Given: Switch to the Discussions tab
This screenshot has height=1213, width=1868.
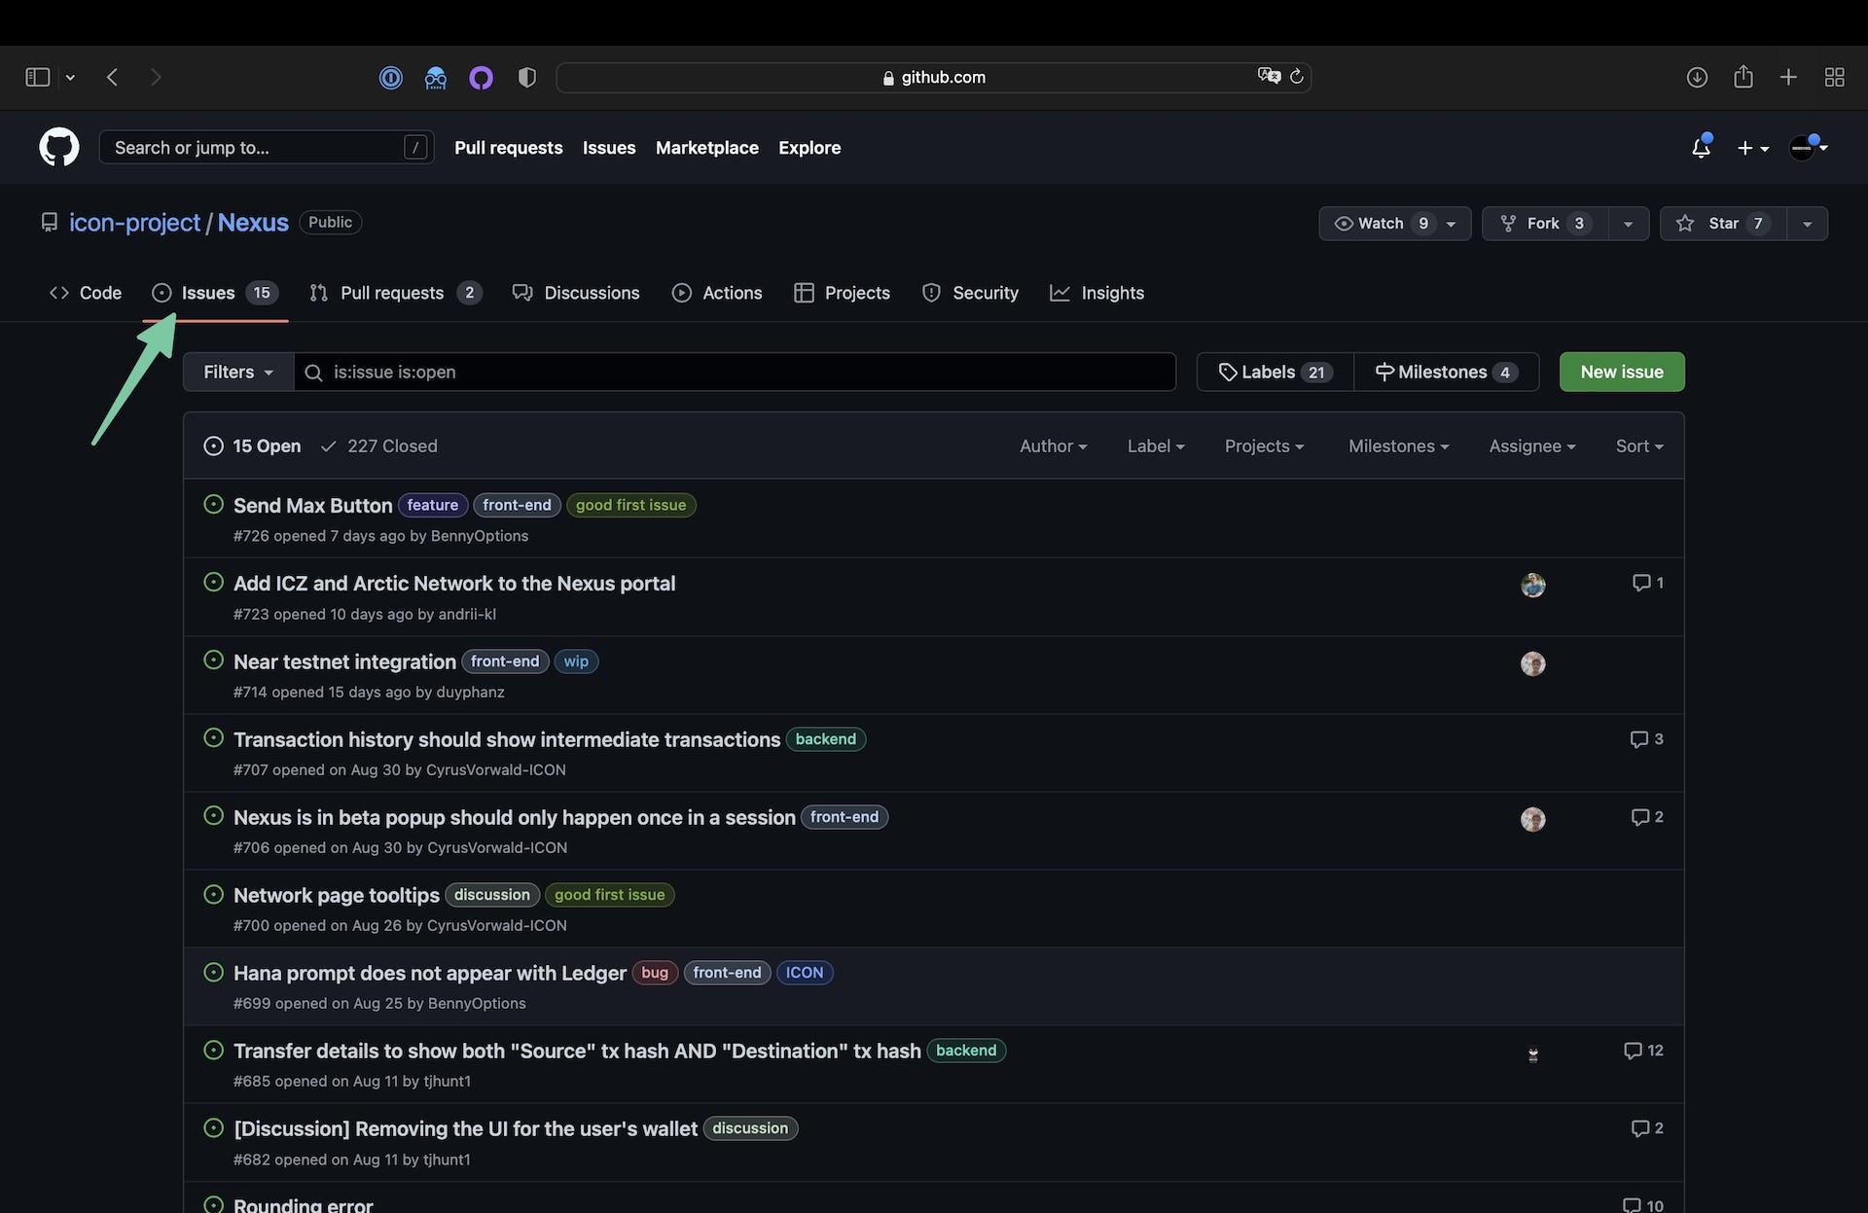Looking at the screenshot, I should point(576,293).
